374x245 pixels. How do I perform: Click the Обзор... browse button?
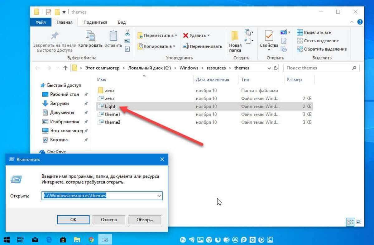click(x=145, y=219)
